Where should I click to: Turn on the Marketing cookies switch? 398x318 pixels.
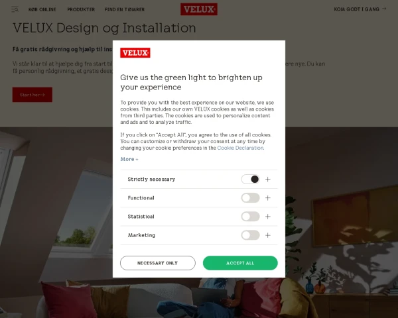point(250,235)
